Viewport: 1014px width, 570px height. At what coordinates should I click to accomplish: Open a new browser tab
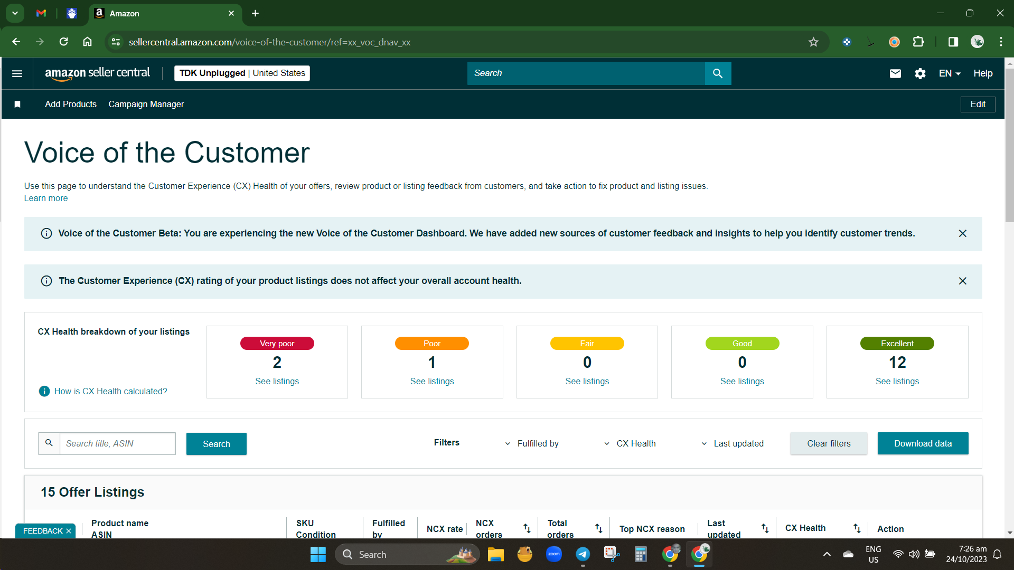click(x=255, y=13)
